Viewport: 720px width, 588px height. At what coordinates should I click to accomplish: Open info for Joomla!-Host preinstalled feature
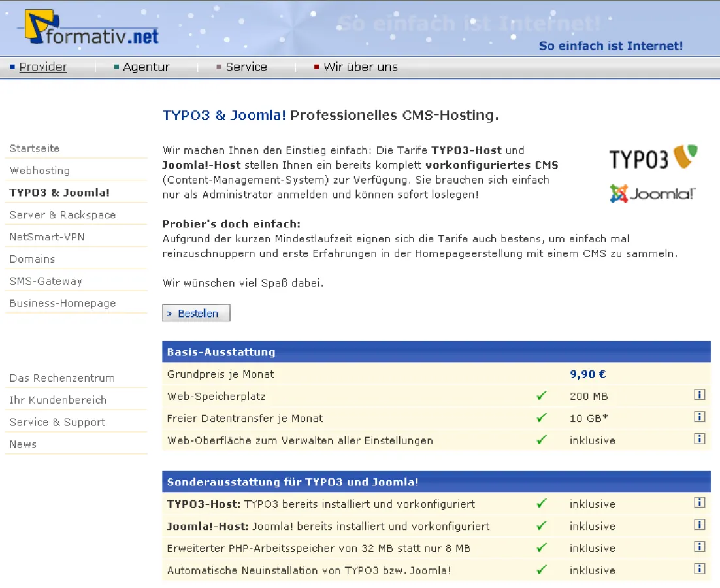[x=700, y=525]
